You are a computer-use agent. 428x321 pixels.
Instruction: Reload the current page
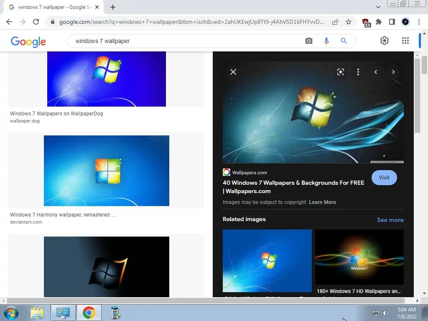(x=36, y=22)
